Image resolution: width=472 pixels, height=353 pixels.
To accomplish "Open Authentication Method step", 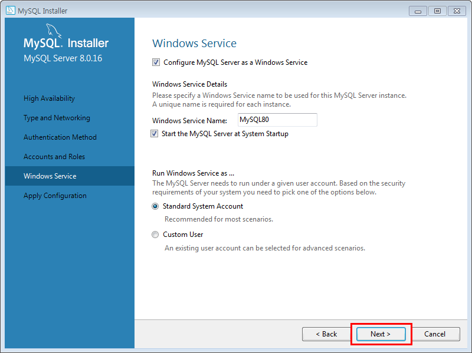I will click(60, 137).
